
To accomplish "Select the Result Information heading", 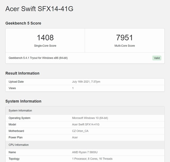I will pos(22,73).
